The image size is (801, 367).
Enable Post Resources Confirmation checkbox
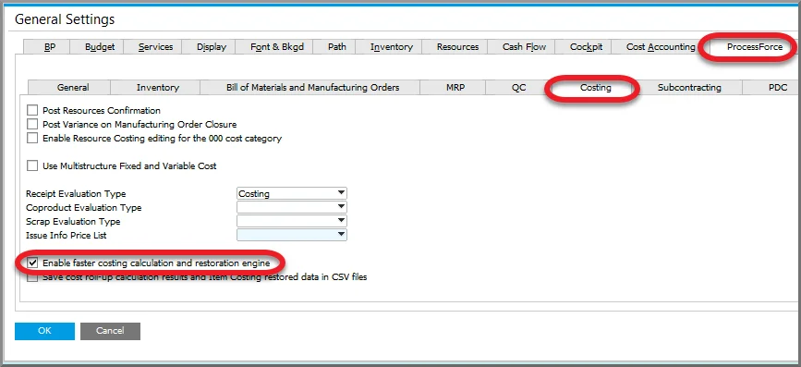(32, 110)
